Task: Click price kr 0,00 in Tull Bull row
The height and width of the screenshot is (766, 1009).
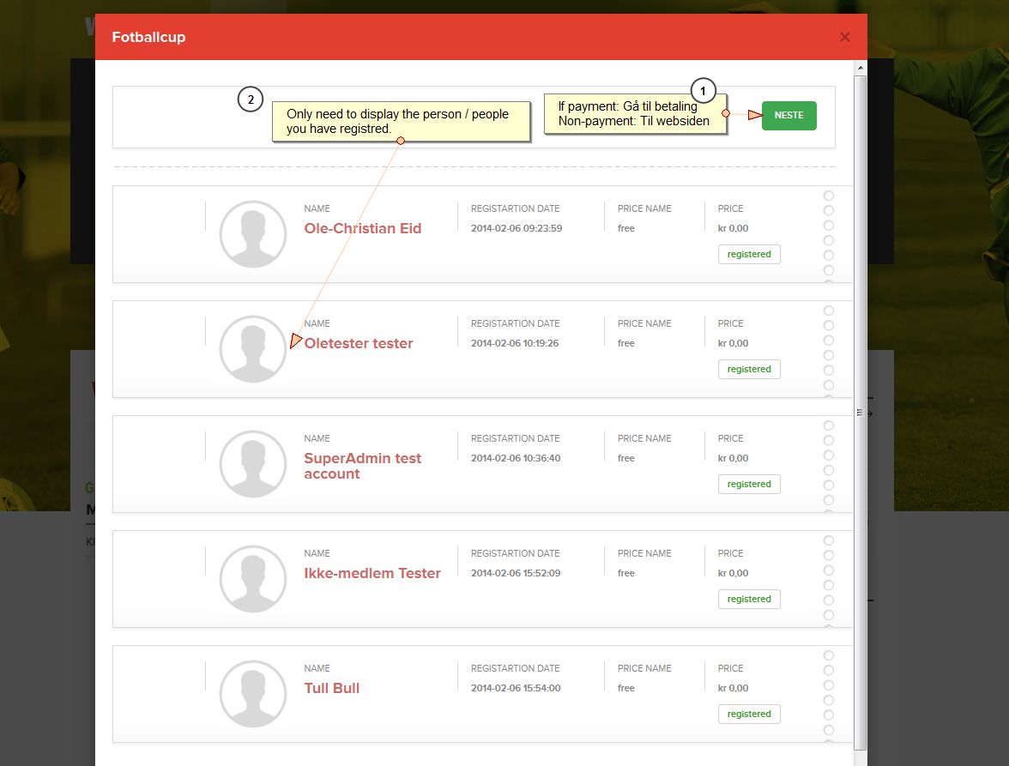Action: click(733, 688)
